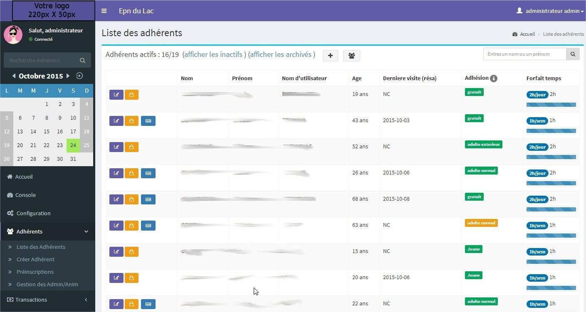Click the blue card icon for 43 ans row
This screenshot has width=586, height=312.
click(148, 121)
